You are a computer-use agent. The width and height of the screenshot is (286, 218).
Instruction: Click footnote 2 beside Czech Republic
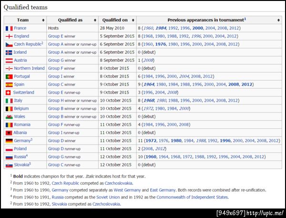point(42,43)
